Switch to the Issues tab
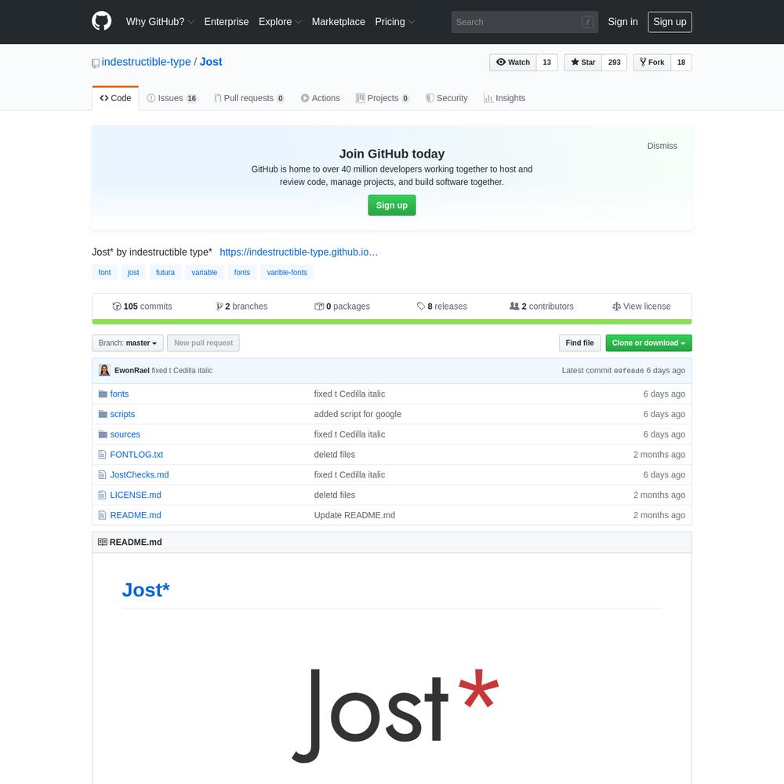This screenshot has height=784, width=784. pos(172,98)
